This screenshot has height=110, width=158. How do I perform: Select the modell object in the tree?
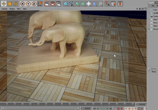[155, 13]
